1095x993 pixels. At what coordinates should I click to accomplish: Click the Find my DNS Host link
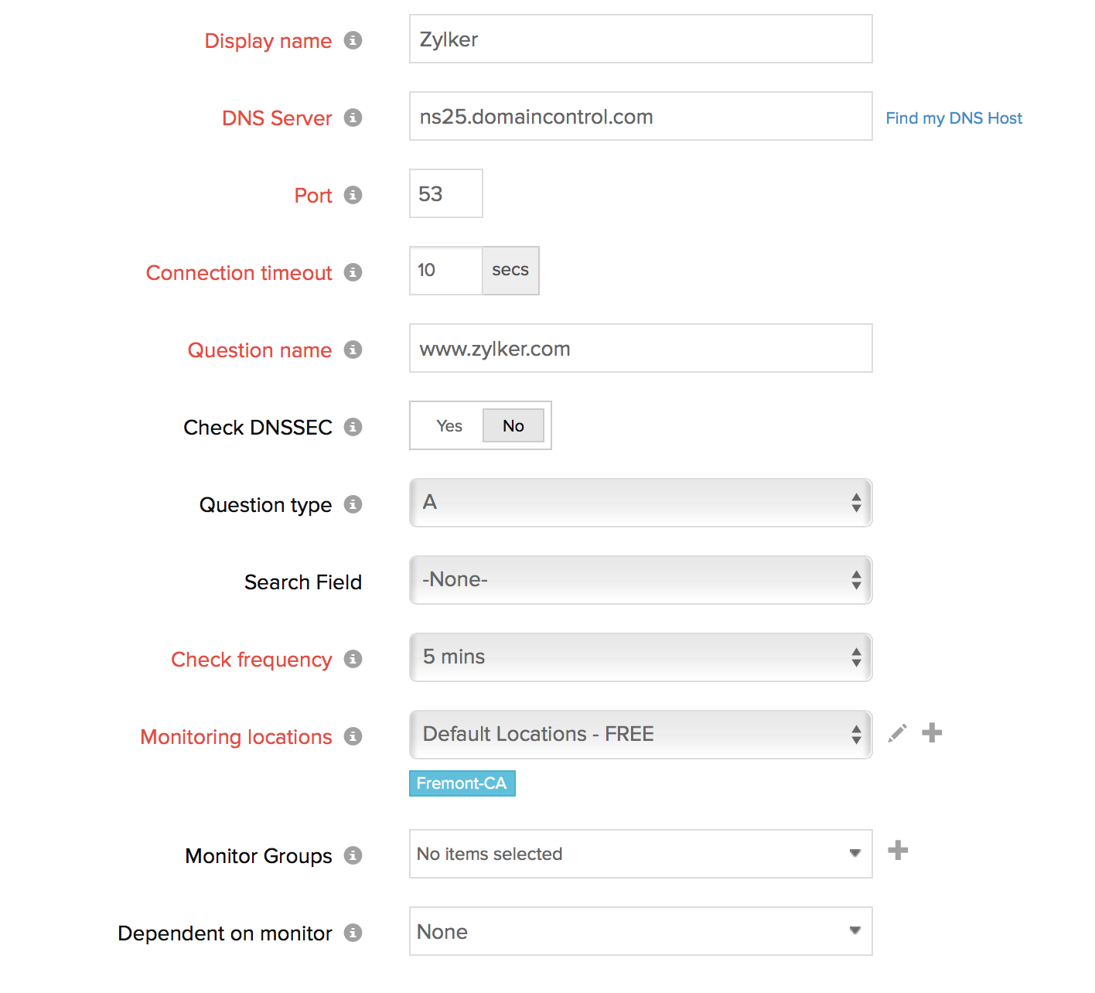pyautogui.click(x=953, y=118)
